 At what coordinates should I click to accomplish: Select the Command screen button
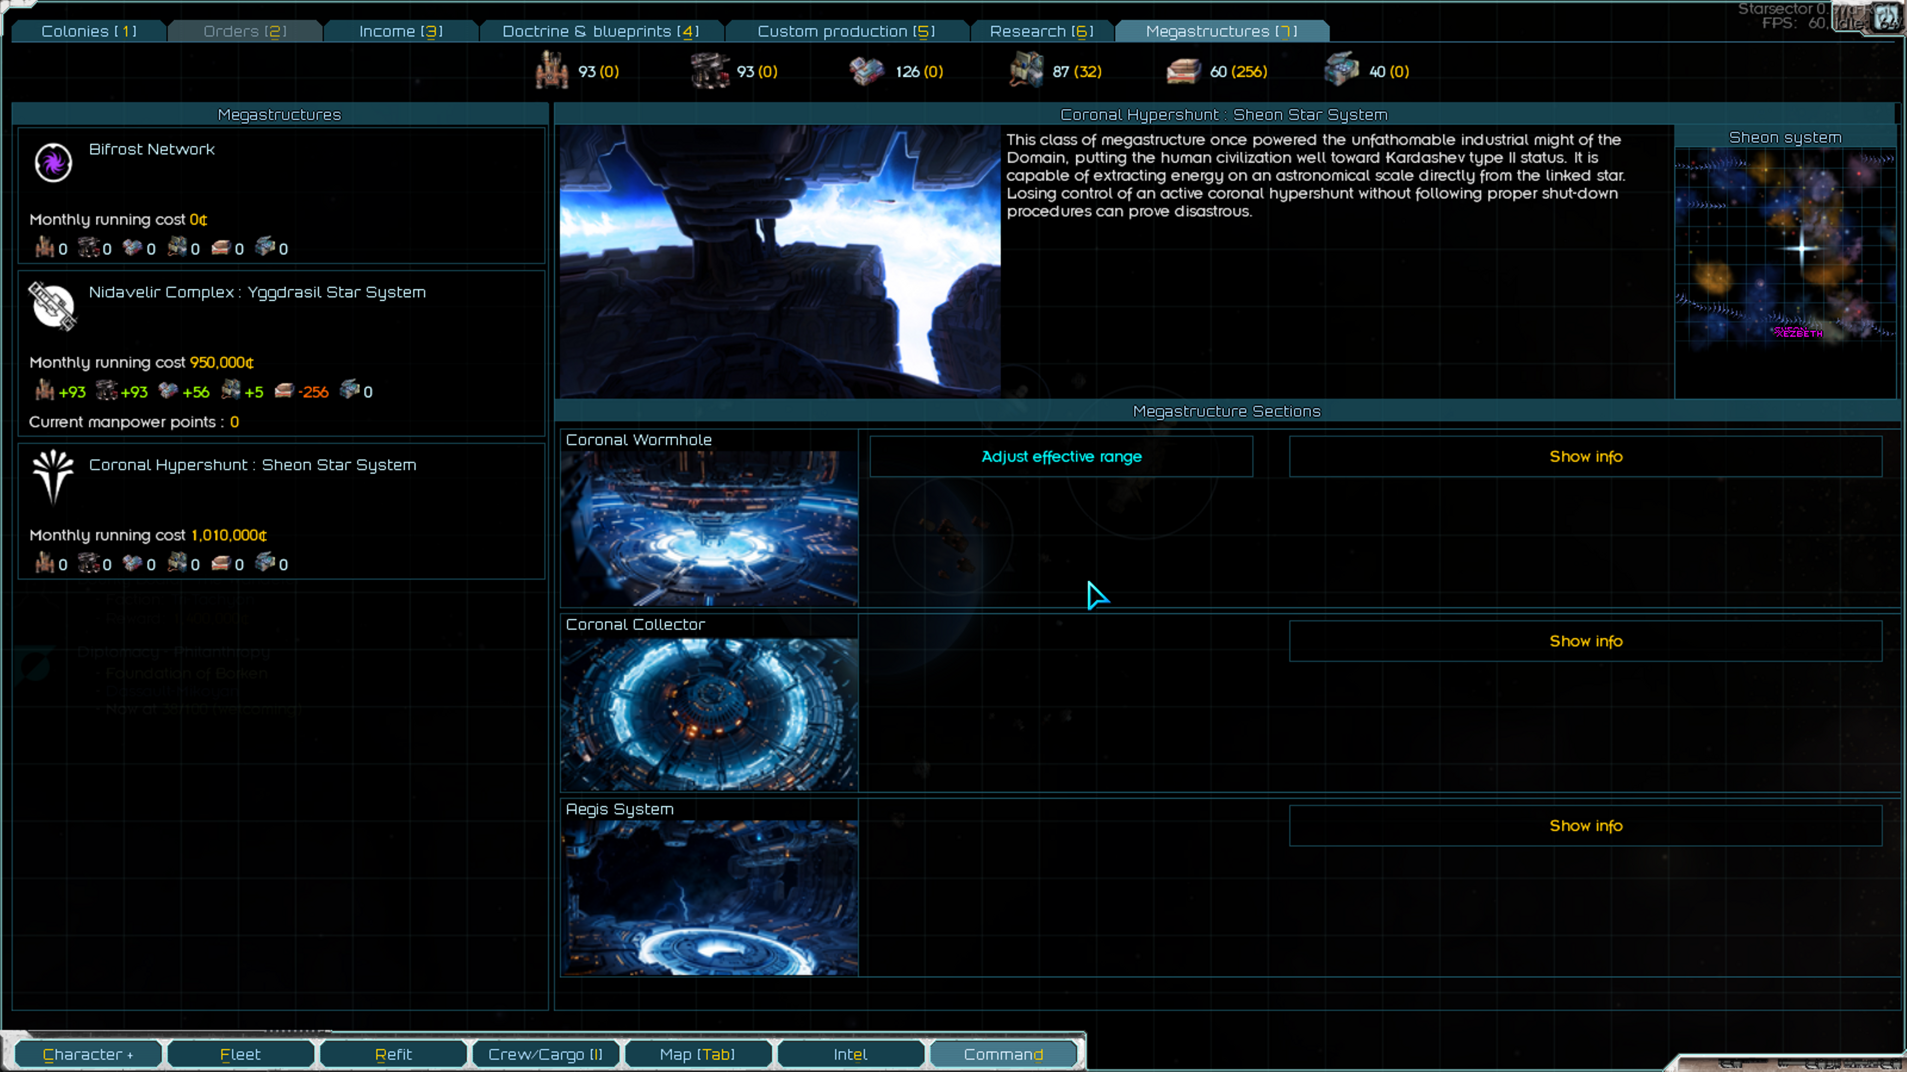click(x=1003, y=1054)
